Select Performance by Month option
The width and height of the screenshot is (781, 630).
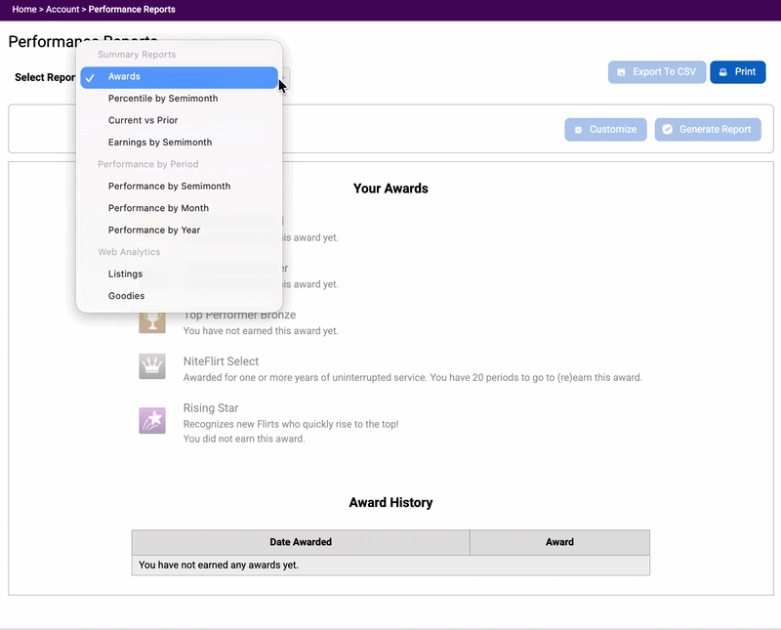pos(179,208)
